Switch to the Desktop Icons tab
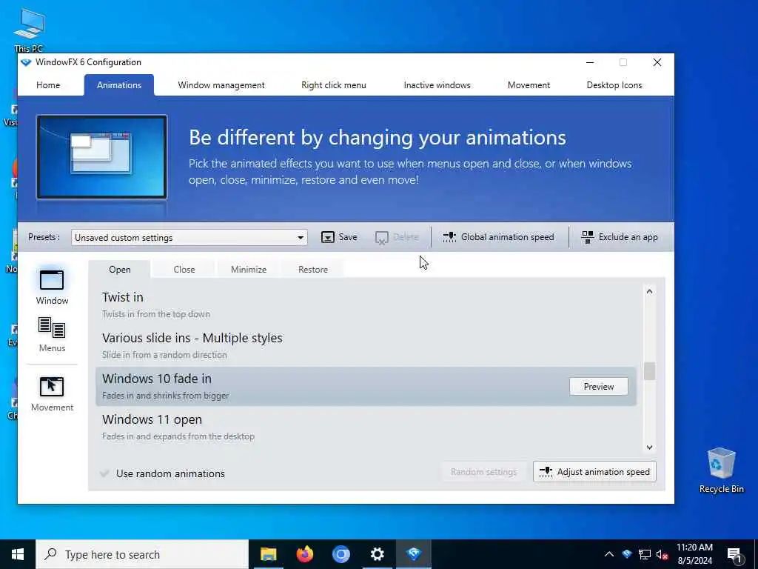This screenshot has height=569, width=758. 614,85
